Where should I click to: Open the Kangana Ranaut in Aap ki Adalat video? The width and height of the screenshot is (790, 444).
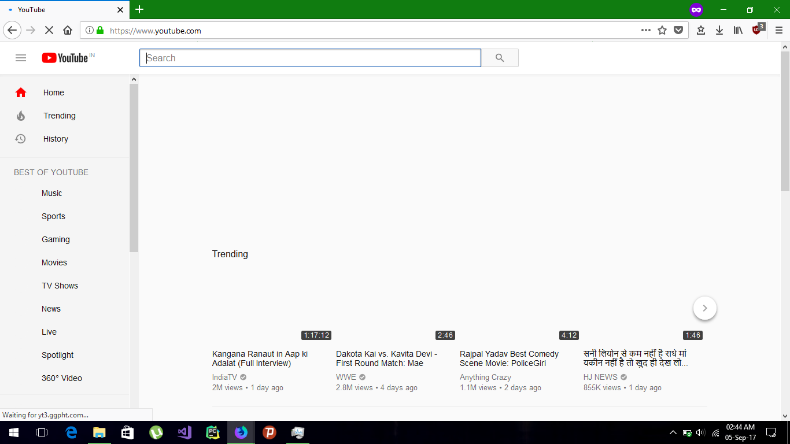point(260,358)
